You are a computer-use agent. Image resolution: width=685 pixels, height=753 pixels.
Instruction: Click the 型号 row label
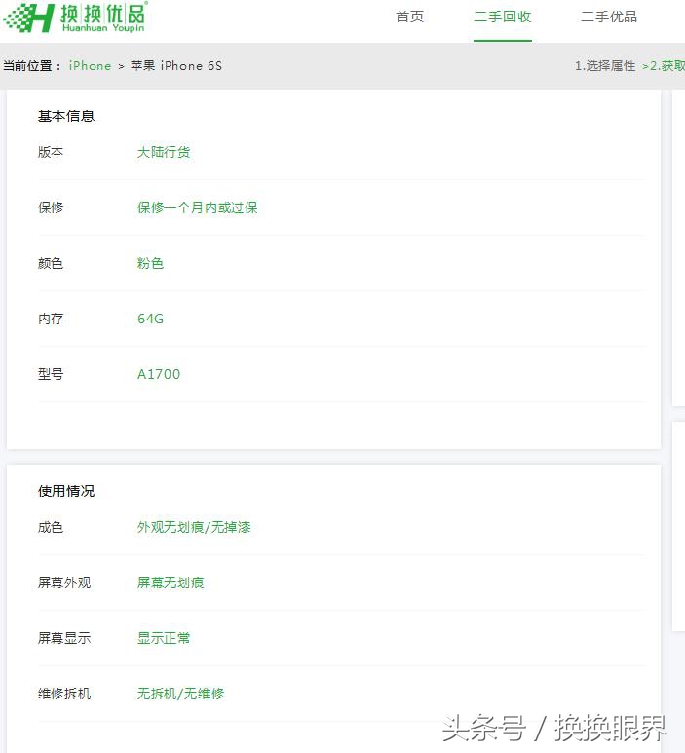(x=51, y=374)
